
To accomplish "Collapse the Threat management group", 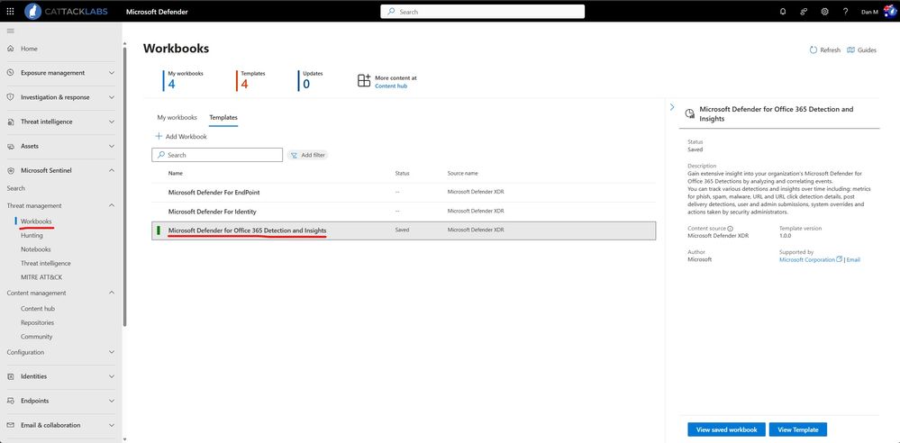I will pos(112,205).
